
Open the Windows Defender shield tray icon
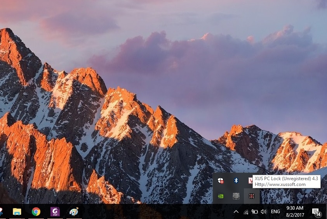point(221,181)
